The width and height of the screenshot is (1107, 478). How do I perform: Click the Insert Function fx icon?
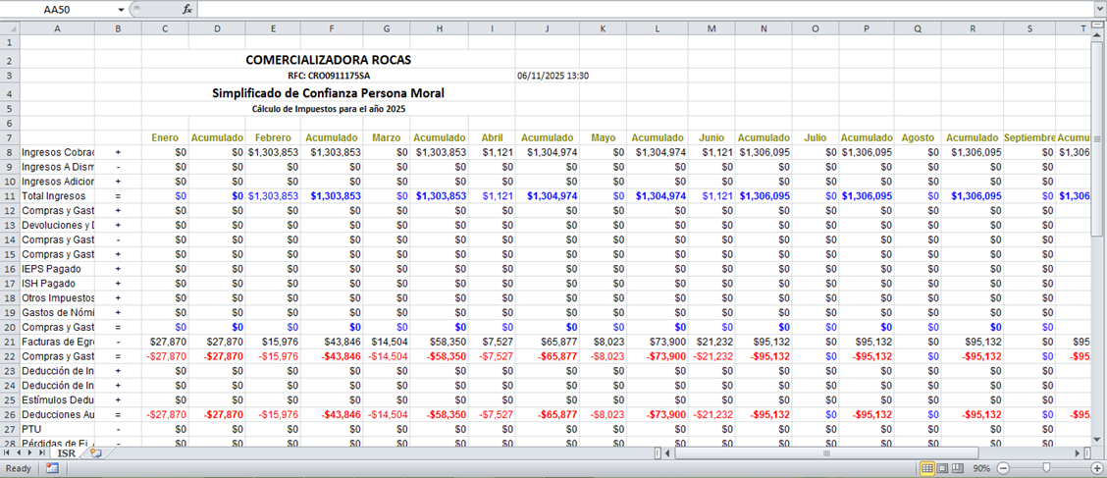[187, 9]
